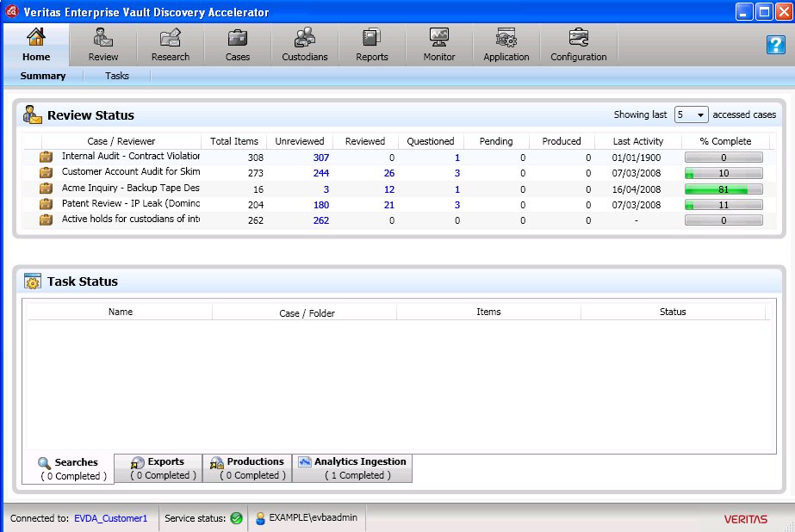The image size is (795, 532).
Task: Sort by the Unreviewed column header
Action: click(300, 141)
